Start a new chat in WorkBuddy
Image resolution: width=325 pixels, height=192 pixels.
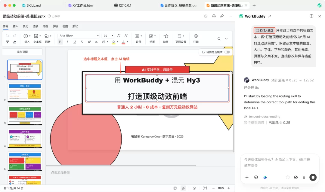tap(311, 16)
